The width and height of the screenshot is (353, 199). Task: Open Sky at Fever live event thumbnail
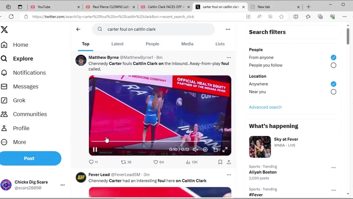[x=260, y=147]
